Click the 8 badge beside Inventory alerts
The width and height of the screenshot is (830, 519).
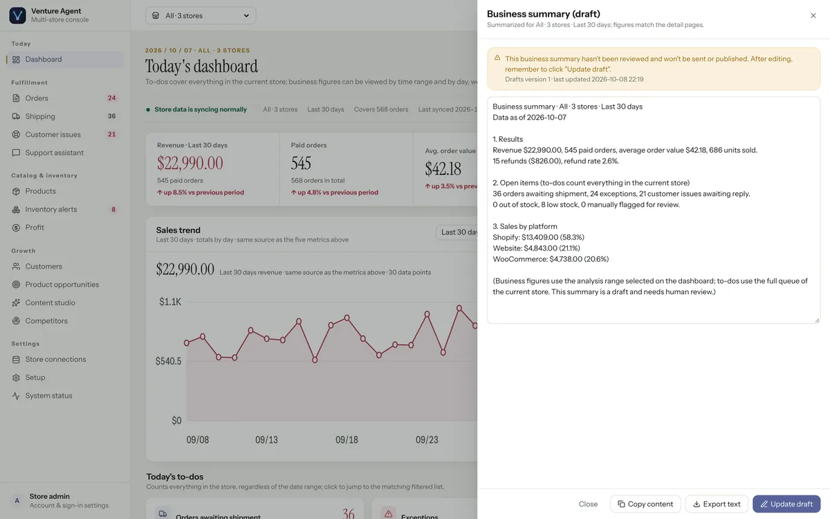(113, 209)
